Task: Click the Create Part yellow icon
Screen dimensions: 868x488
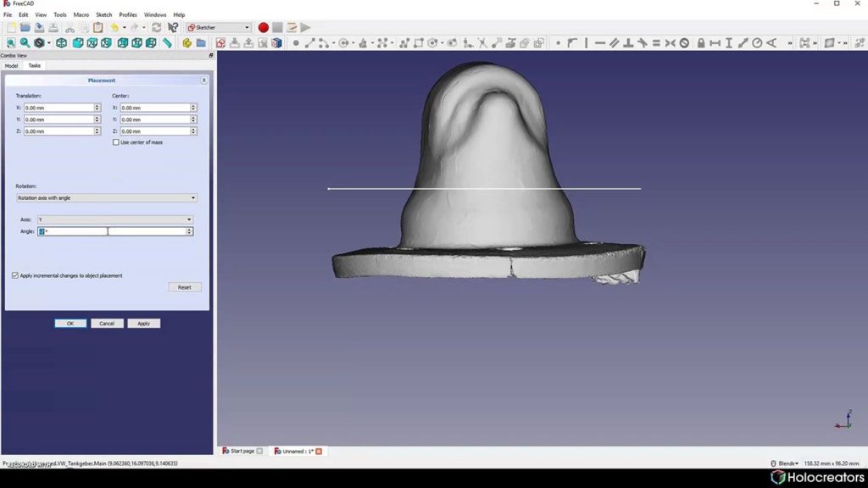Action: point(187,43)
